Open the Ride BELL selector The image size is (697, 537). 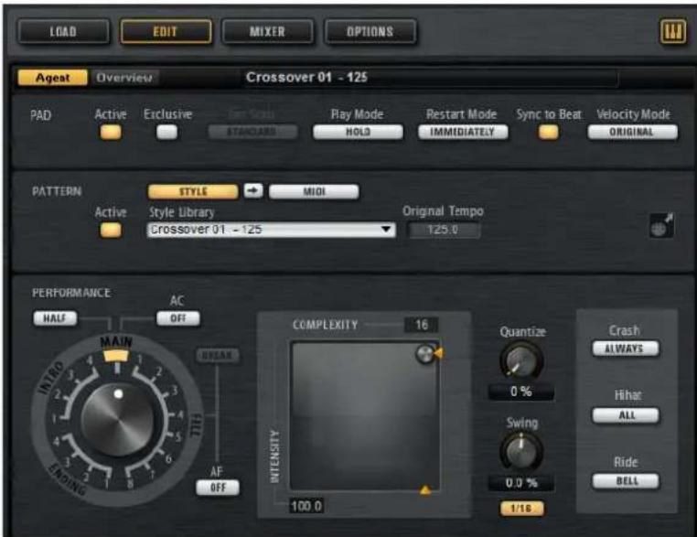[x=626, y=481]
